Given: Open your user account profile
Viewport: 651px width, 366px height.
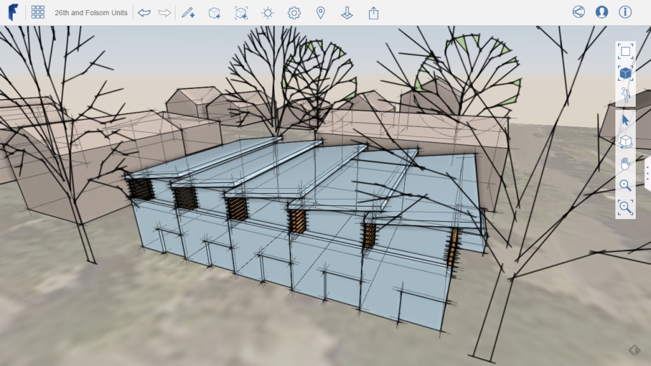Looking at the screenshot, I should [x=601, y=11].
